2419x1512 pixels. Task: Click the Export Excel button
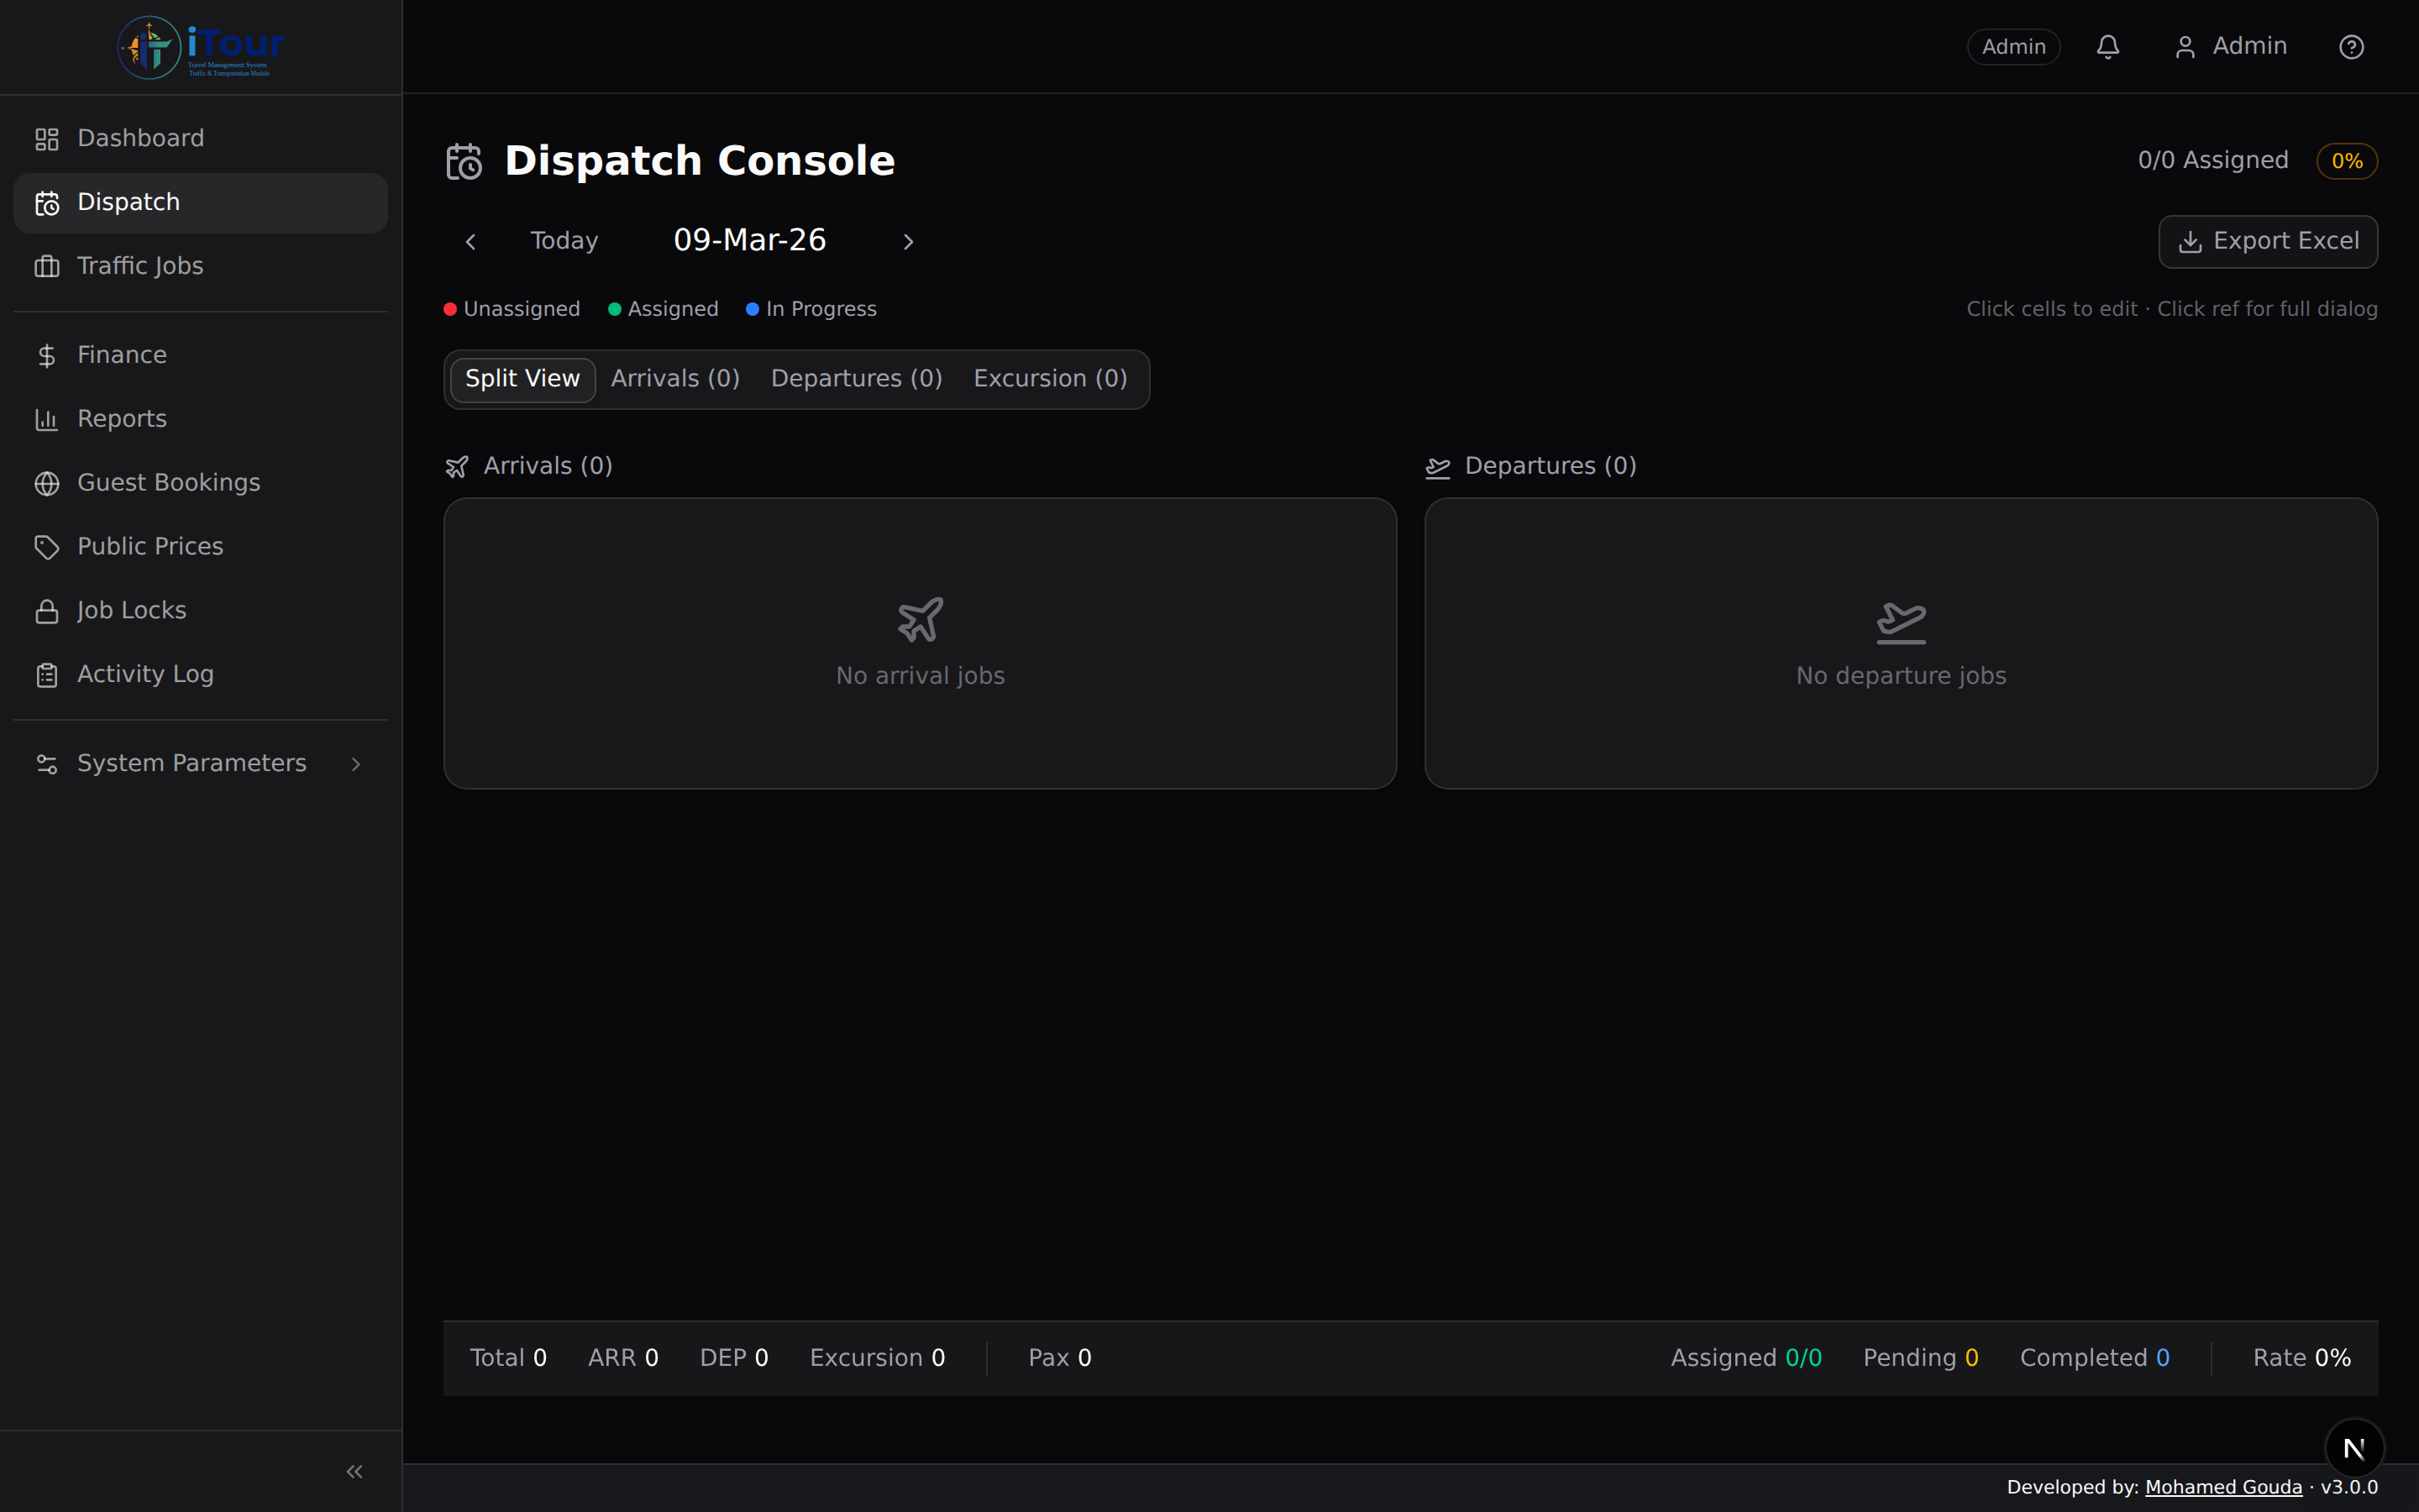(x=2268, y=241)
